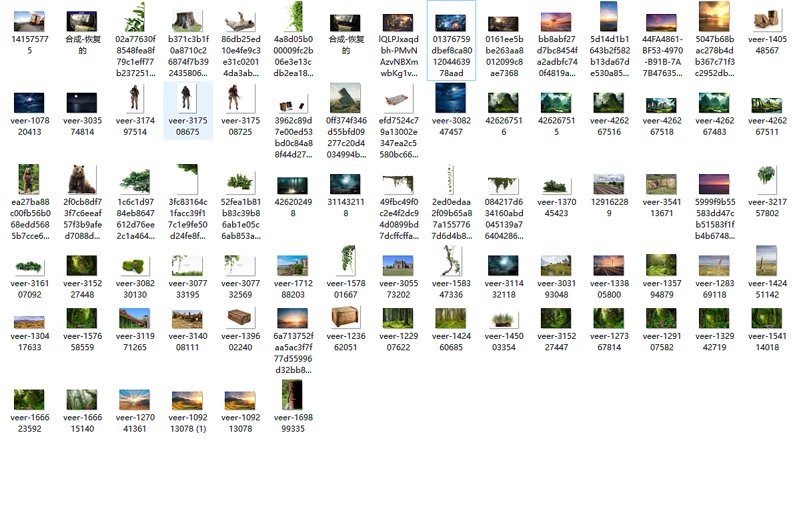795x507 pixels.
Task: Select image 0161ee5b
Action: (504, 24)
